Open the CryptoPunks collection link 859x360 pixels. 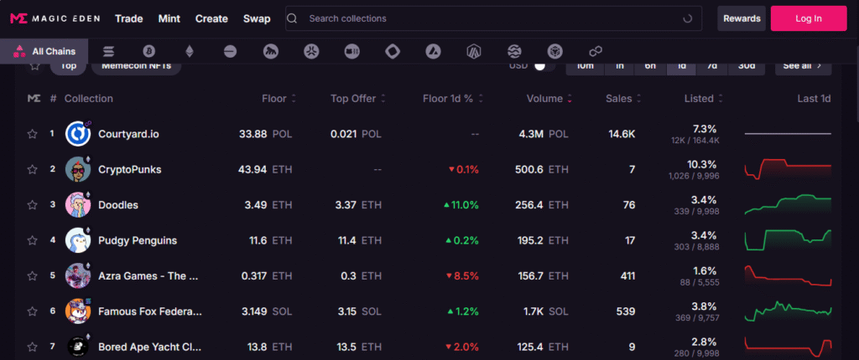[130, 170]
